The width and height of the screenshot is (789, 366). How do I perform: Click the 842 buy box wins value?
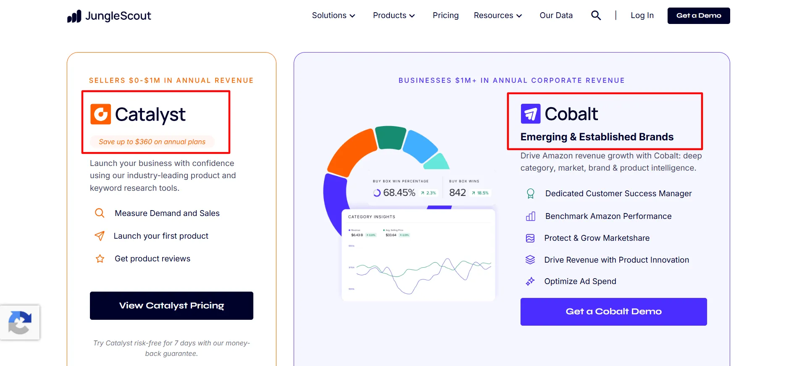click(x=458, y=192)
